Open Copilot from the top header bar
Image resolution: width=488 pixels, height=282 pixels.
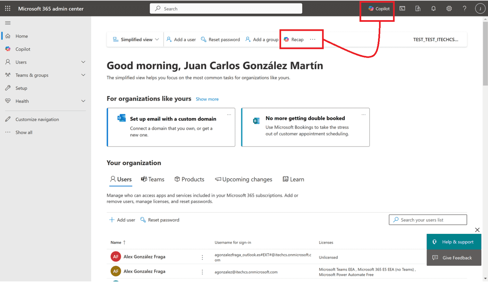pyautogui.click(x=379, y=9)
